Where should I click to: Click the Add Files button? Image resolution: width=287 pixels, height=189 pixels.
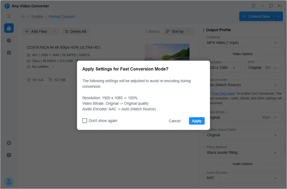click(x=36, y=31)
